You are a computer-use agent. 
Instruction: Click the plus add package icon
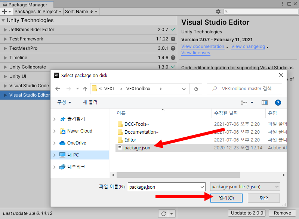(x=4, y=12)
